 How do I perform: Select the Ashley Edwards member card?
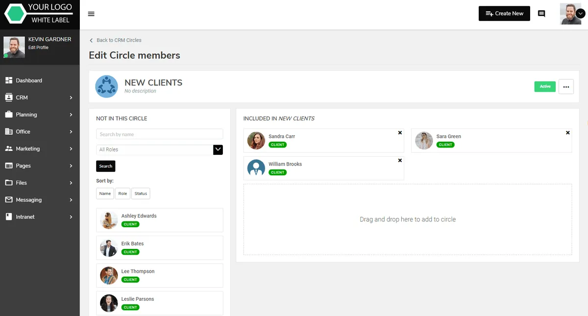[x=159, y=220]
